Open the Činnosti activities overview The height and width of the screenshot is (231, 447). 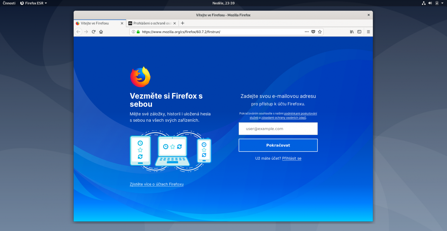tap(9, 3)
